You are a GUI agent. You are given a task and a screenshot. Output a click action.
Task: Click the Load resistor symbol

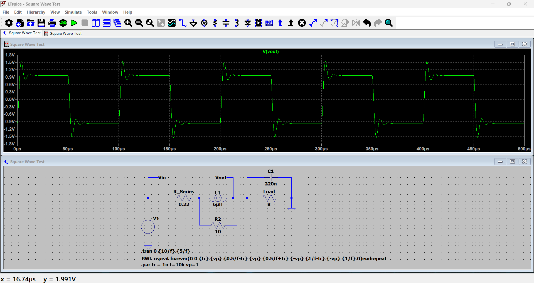pos(269,198)
